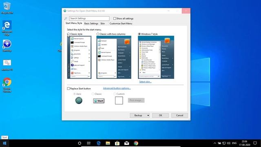The width and height of the screenshot is (261, 147).
Task: Open the Action Center notifications icon
Action: tap(255, 143)
